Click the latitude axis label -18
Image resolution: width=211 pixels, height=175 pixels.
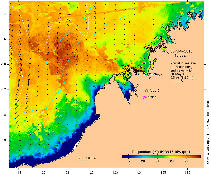tap(3, 115)
